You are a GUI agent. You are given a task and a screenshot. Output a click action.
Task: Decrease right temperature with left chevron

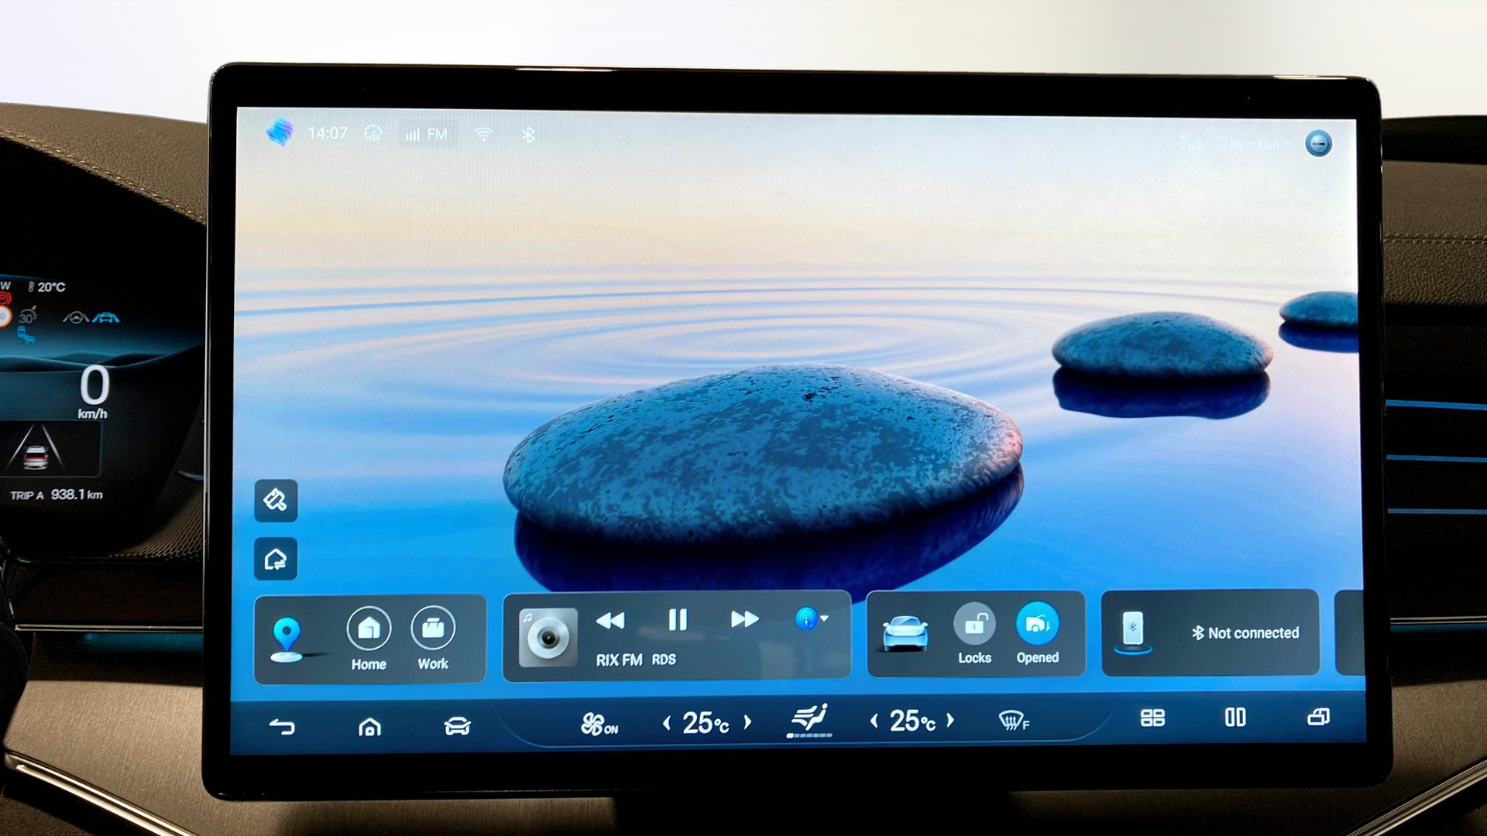tap(874, 721)
